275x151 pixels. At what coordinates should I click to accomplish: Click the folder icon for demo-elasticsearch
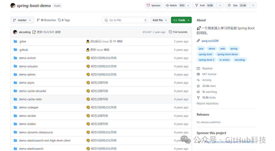(16, 149)
